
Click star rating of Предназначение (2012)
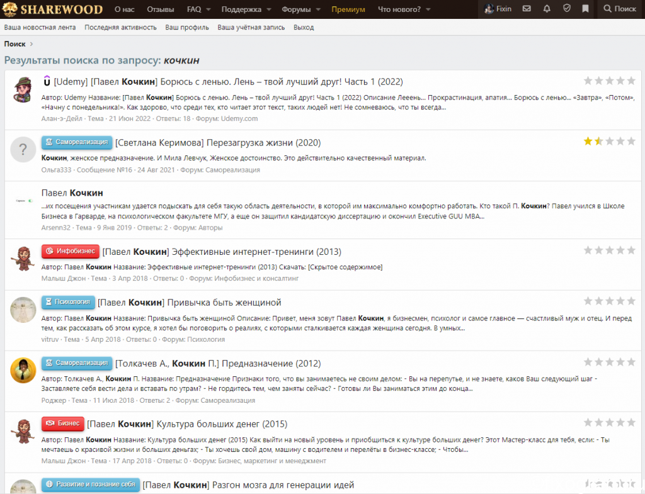click(x=610, y=362)
